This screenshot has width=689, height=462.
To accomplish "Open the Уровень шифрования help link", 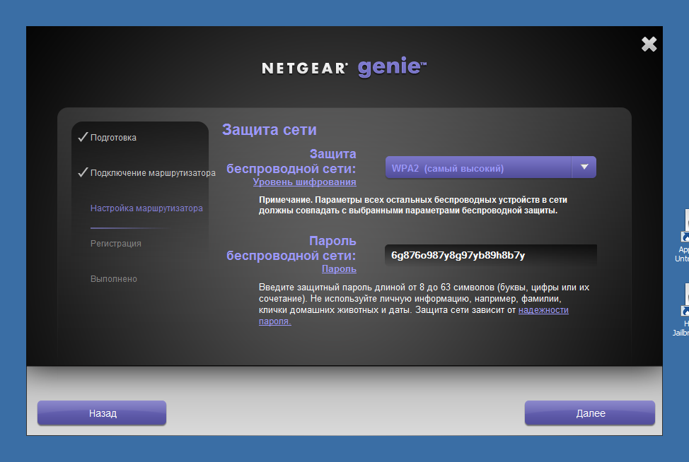I will pyautogui.click(x=304, y=182).
